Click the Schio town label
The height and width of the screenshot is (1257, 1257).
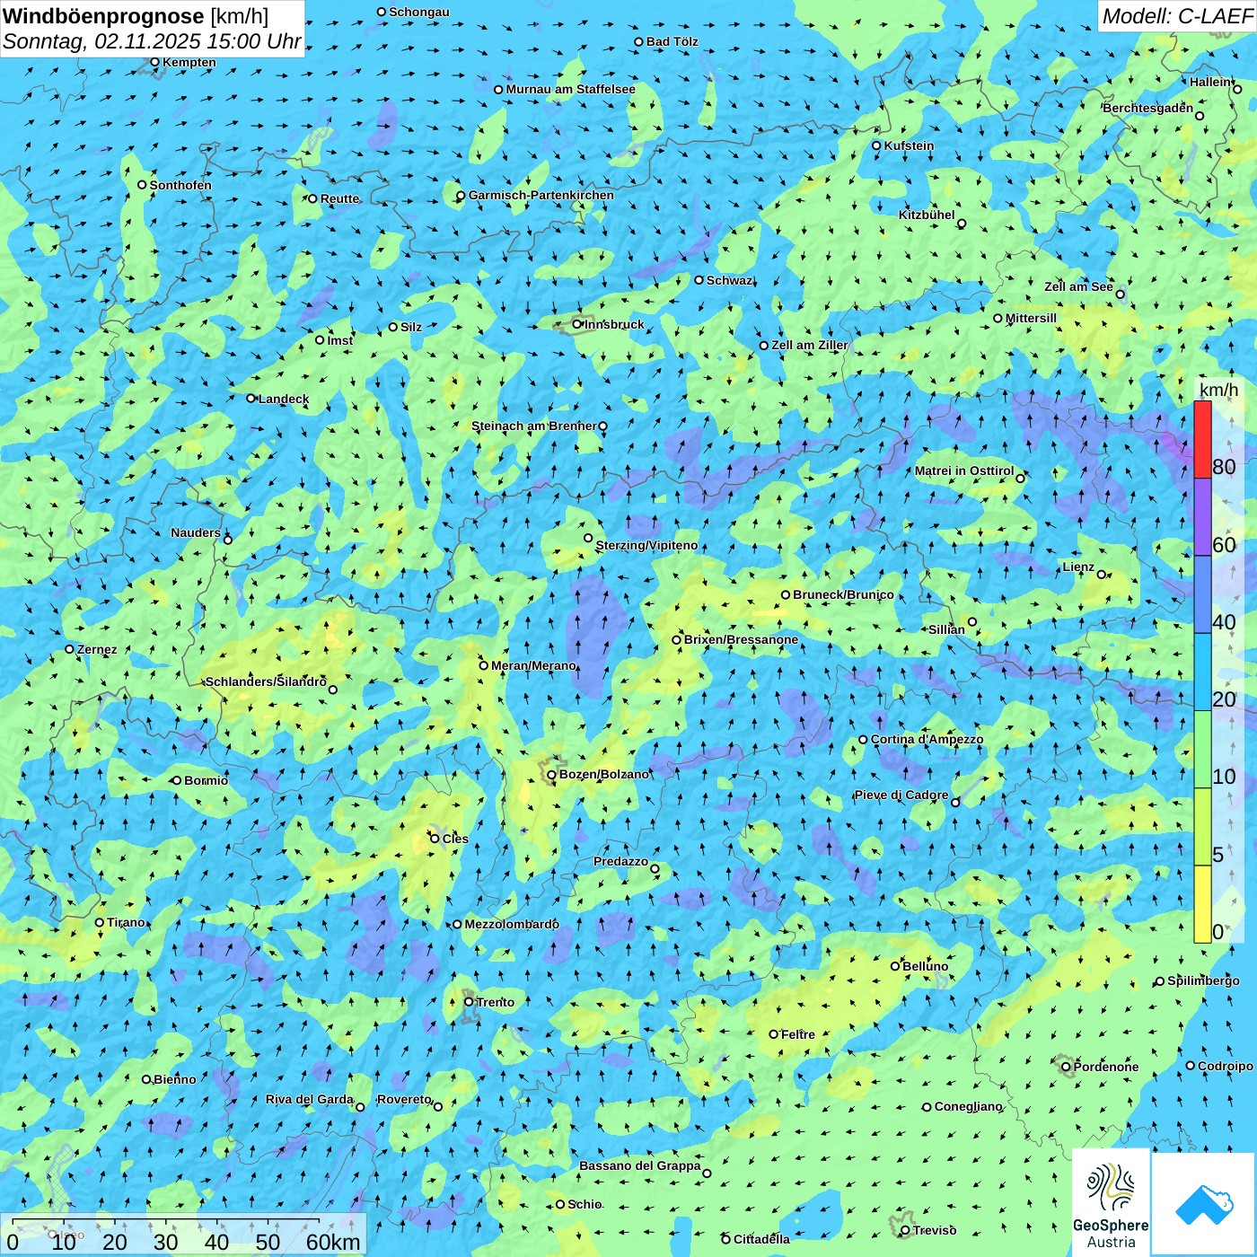pos(585,1204)
